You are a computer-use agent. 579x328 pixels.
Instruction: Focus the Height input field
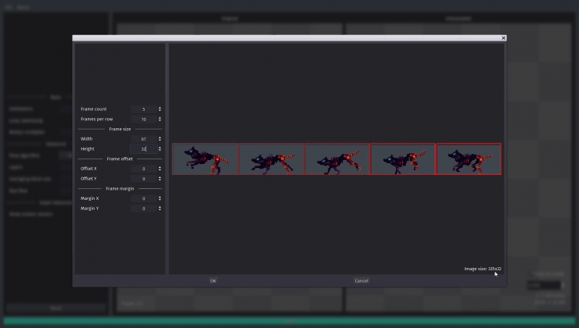tap(144, 149)
